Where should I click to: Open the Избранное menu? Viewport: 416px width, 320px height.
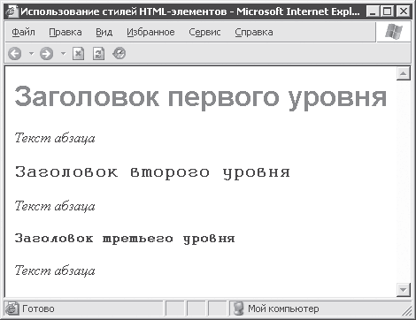click(x=150, y=32)
